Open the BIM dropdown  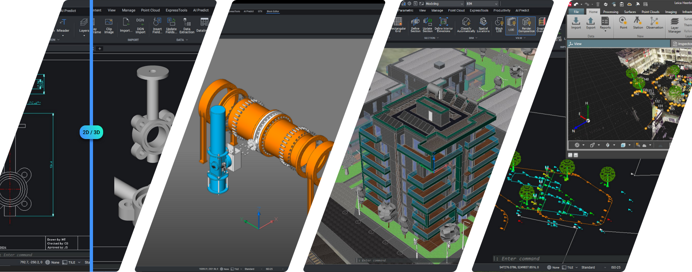click(482, 4)
